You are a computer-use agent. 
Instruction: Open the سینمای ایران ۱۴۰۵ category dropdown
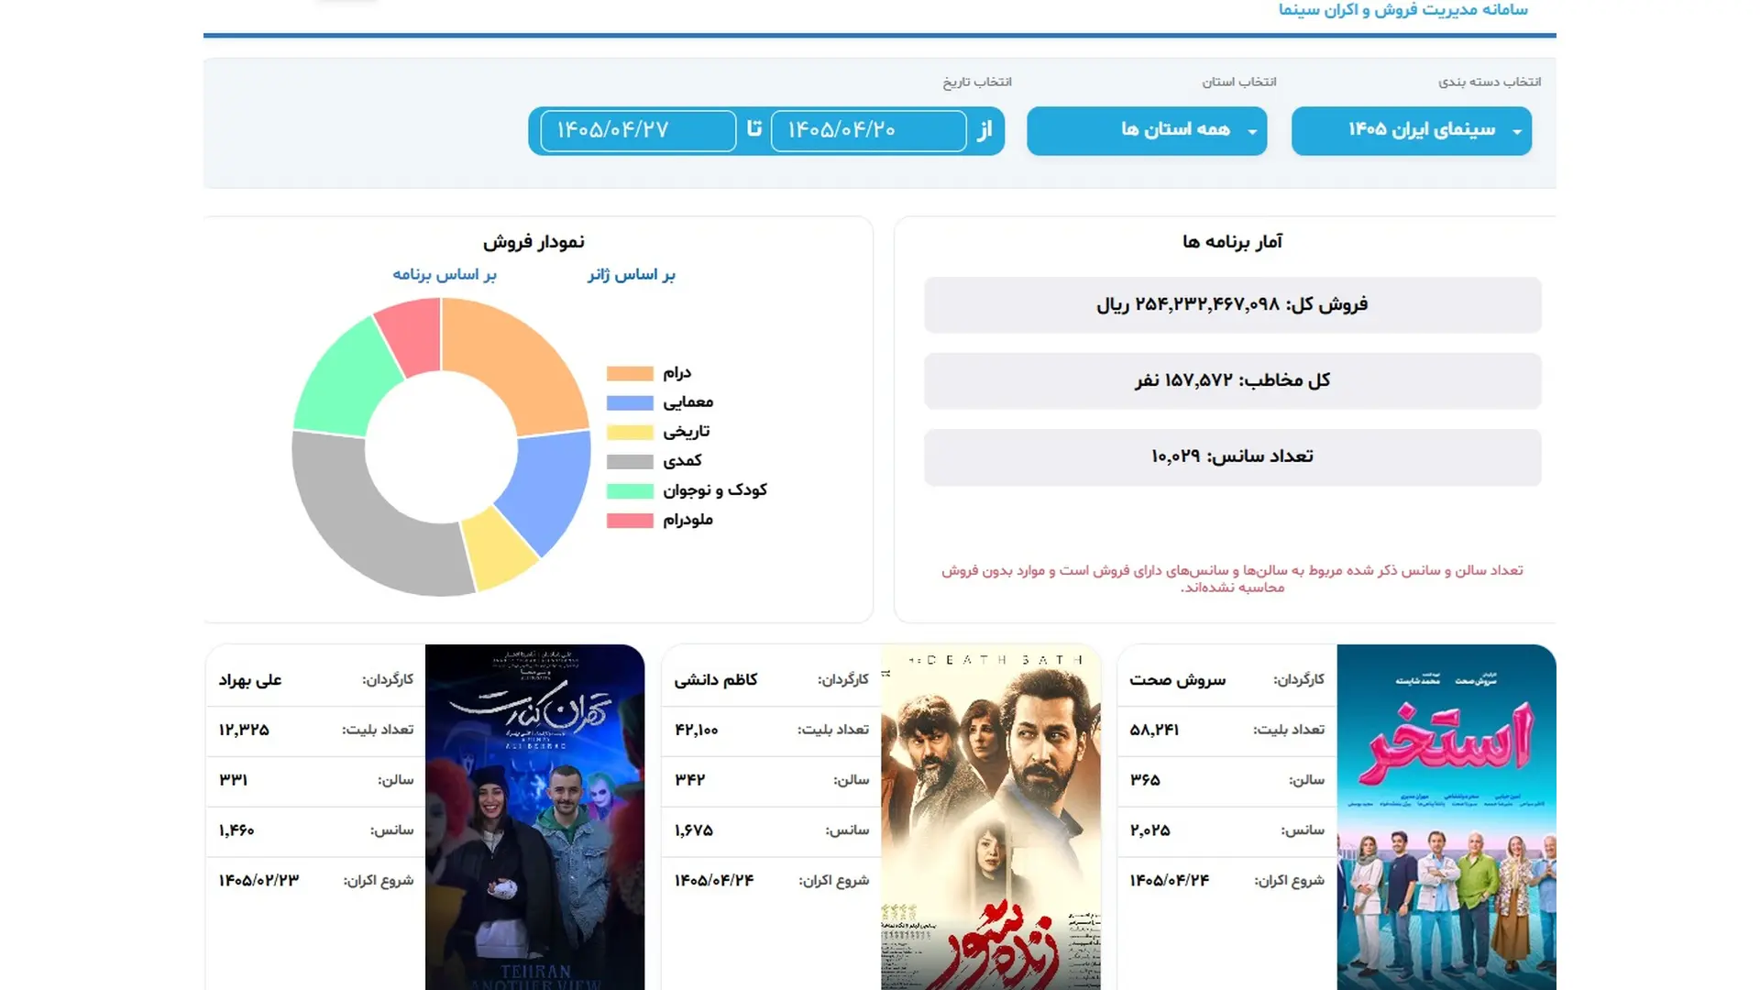(1411, 131)
